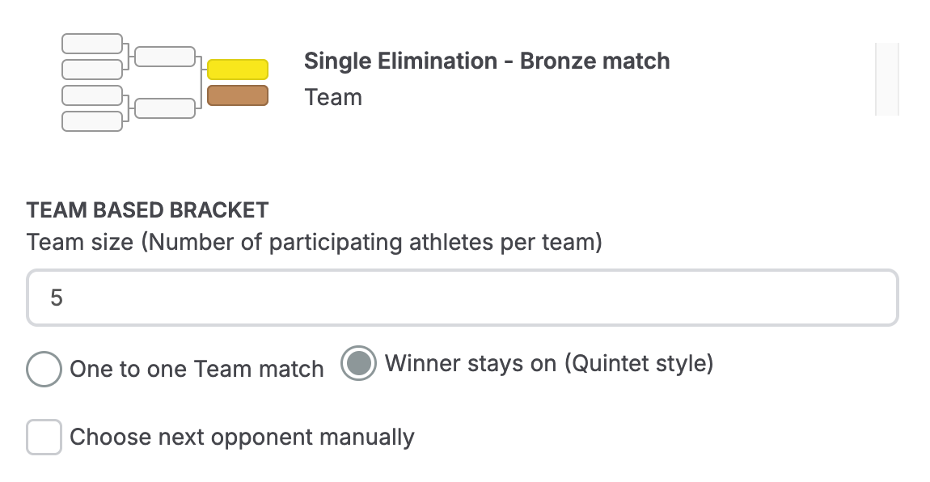Viewport: 930px width, 482px height.
Task: Click the TEAM BASED BRACKET heading
Action: 147,210
